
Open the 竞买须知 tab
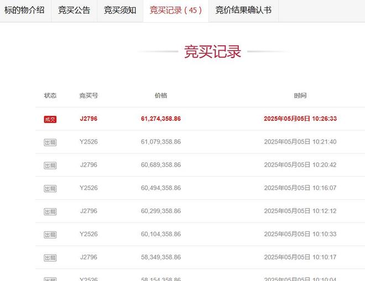(120, 10)
